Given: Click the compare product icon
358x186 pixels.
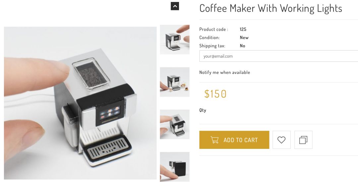Looking at the screenshot, I should (x=303, y=140).
